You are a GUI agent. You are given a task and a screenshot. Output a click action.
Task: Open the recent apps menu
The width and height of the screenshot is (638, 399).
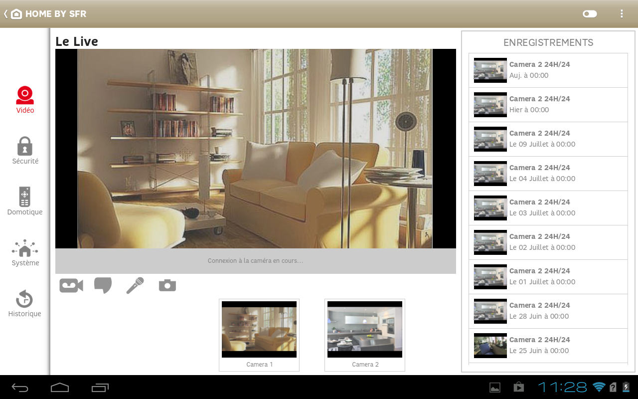[x=100, y=387]
